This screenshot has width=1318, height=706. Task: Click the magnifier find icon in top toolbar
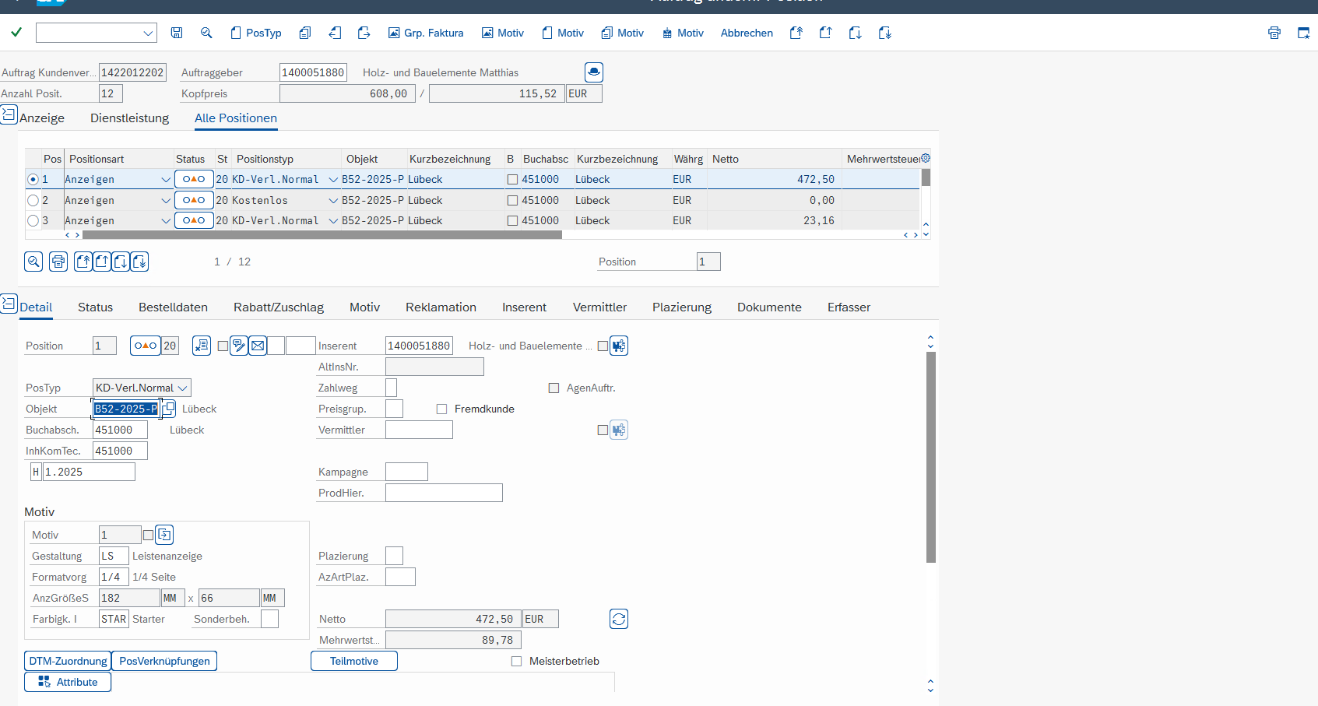pos(206,33)
